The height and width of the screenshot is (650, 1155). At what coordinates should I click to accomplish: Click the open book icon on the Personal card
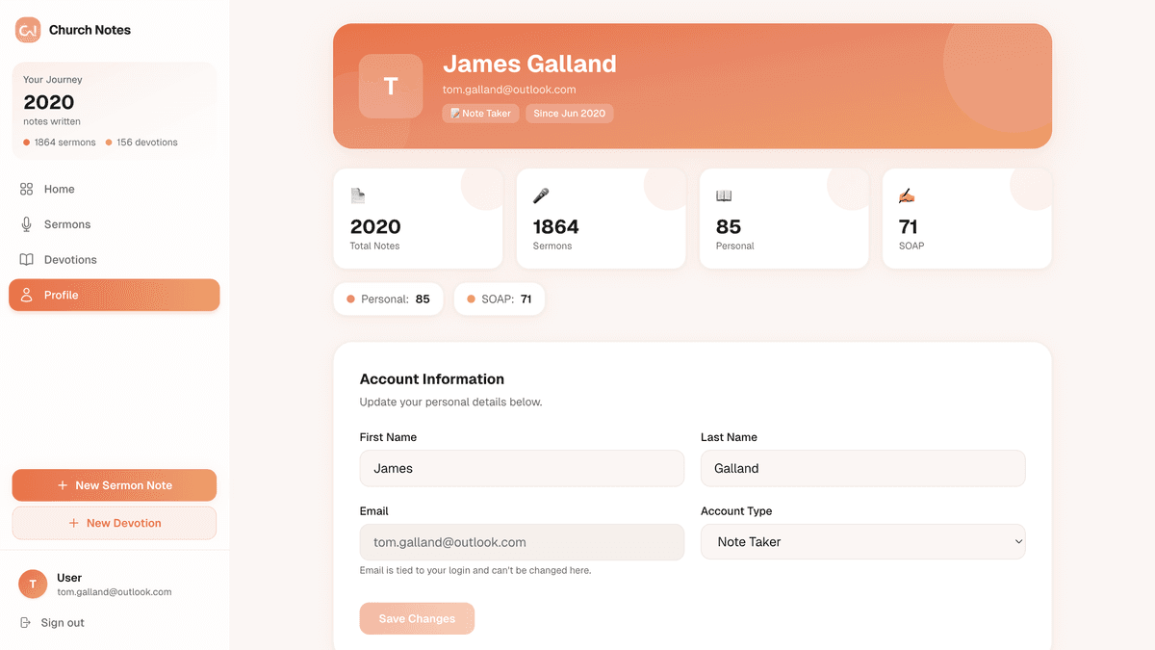pyautogui.click(x=723, y=194)
